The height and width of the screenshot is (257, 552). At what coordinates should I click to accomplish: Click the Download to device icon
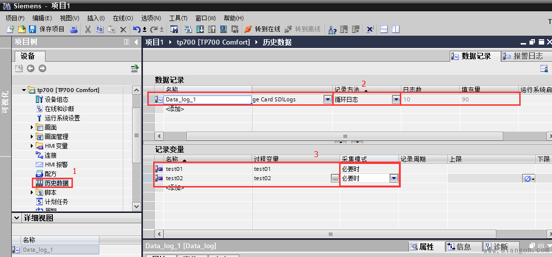click(200, 29)
